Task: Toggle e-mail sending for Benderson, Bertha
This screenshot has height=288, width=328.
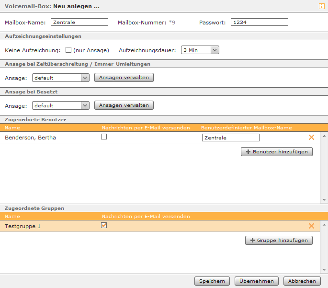Action: click(x=104, y=137)
